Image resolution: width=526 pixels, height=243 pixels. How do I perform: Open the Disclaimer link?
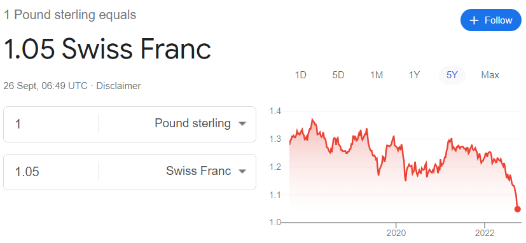tap(118, 86)
